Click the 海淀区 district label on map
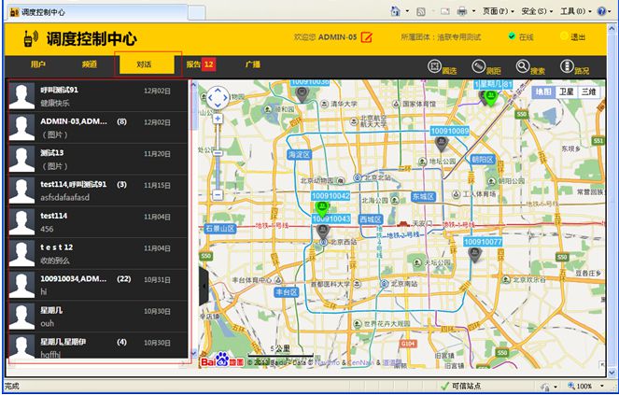 click(300, 155)
